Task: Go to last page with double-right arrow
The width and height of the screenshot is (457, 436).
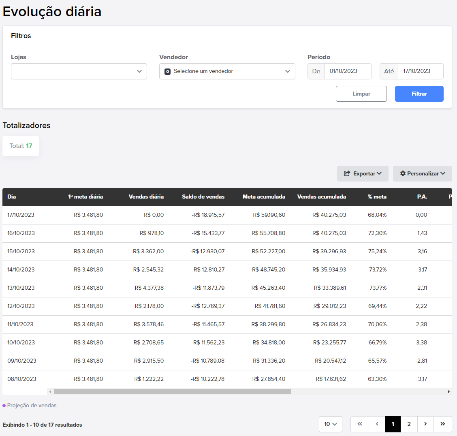Action: click(x=443, y=424)
